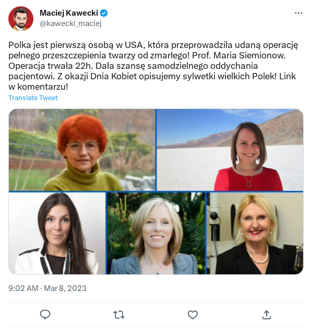Open the photo of the woman in the red top
Screen dimensions: 312x327
pos(230,150)
